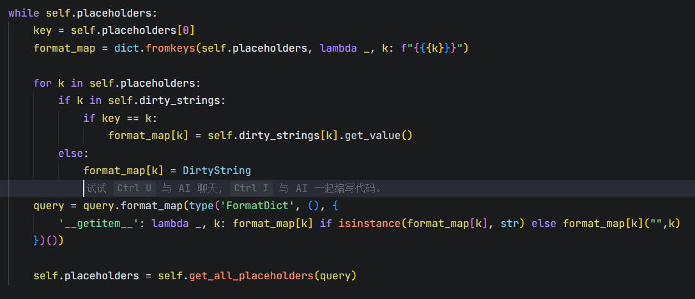
Task: Click the 'while' keyword on first line
Action: 22,13
